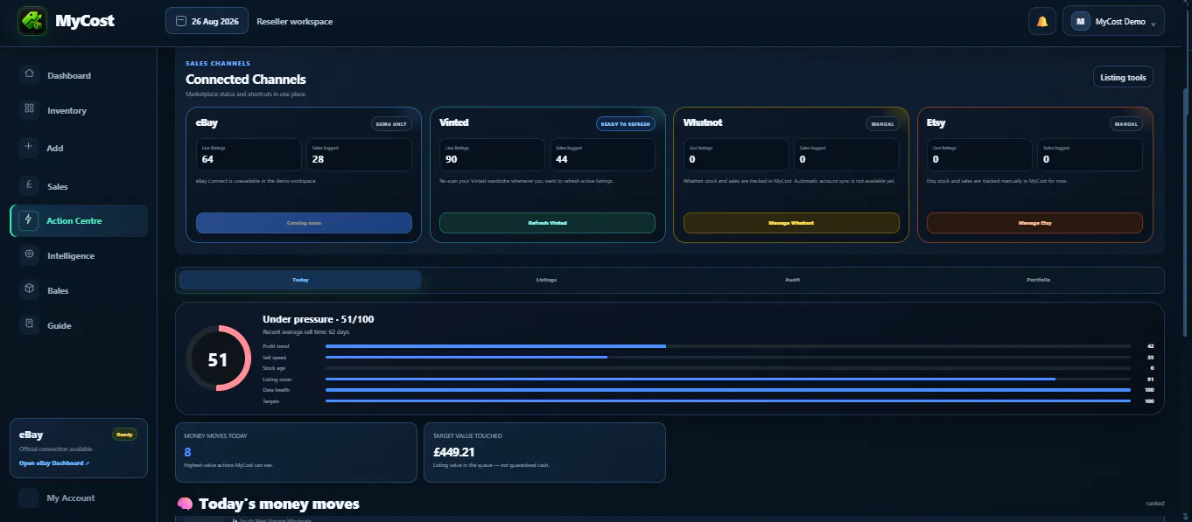This screenshot has height=522, width=1192.
Task: Click the Connected Channels heading
Action: coord(246,80)
